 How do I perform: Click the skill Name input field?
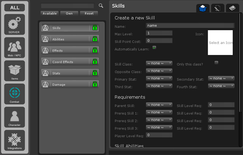[190, 25]
